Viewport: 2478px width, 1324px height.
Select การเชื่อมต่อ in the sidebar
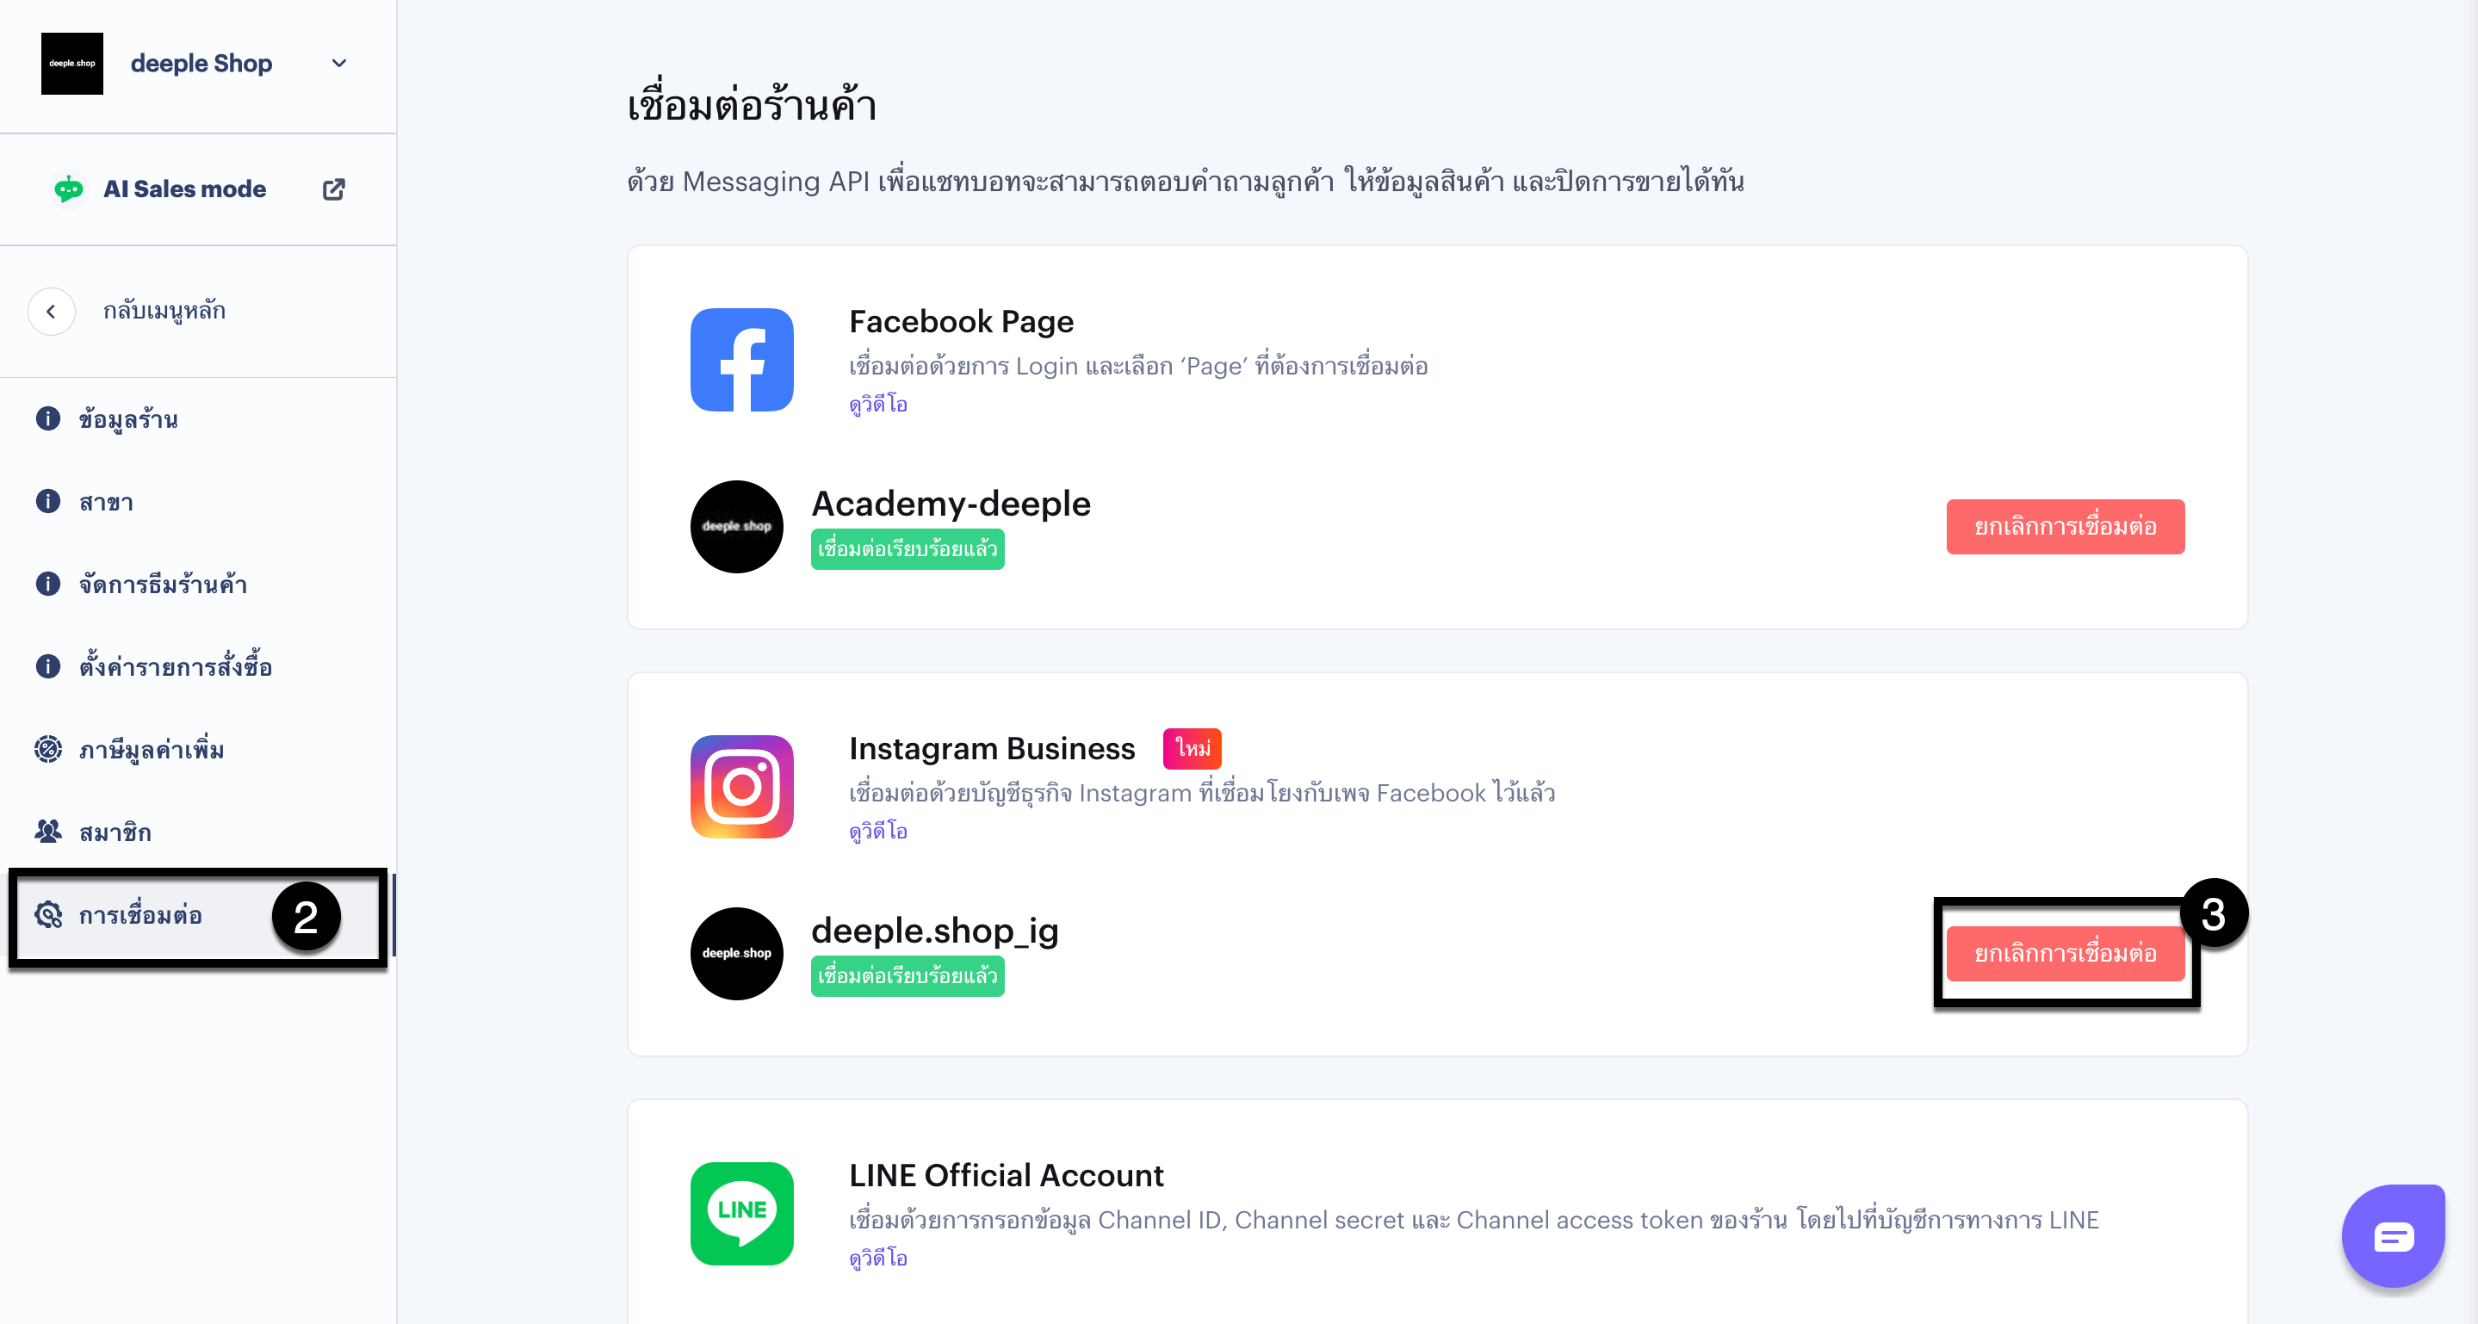(x=140, y=914)
